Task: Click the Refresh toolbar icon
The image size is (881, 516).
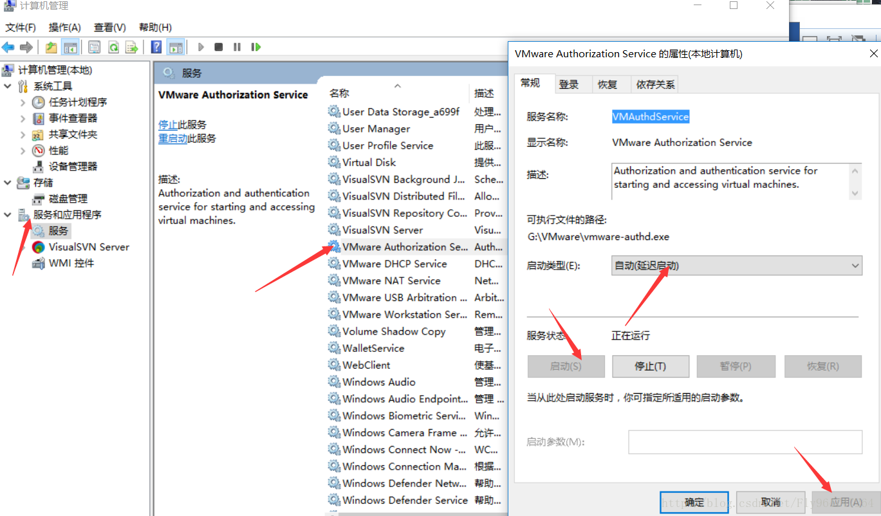Action: (x=113, y=47)
